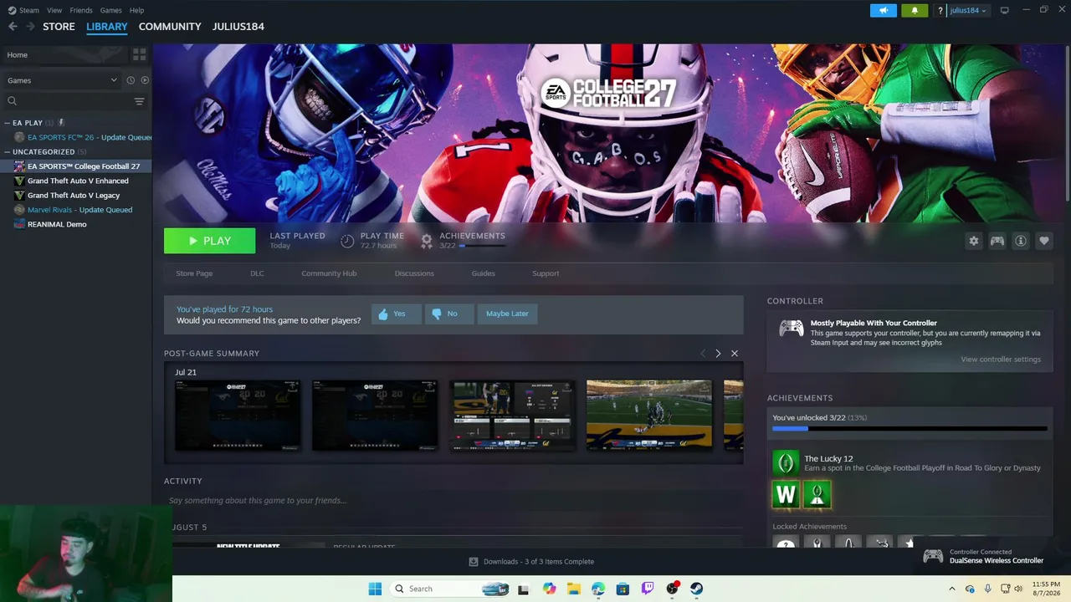The height and width of the screenshot is (602, 1071).
Task: Open View controller settings link
Action: point(1001,360)
